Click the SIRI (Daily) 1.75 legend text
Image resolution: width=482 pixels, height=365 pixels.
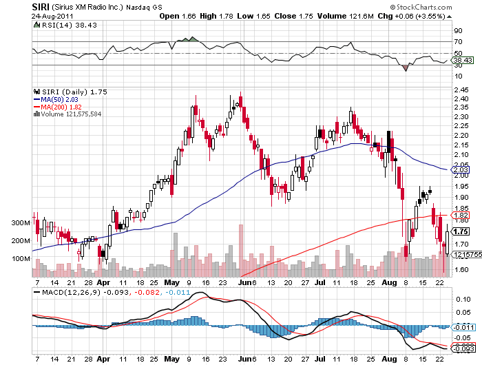pos(74,92)
